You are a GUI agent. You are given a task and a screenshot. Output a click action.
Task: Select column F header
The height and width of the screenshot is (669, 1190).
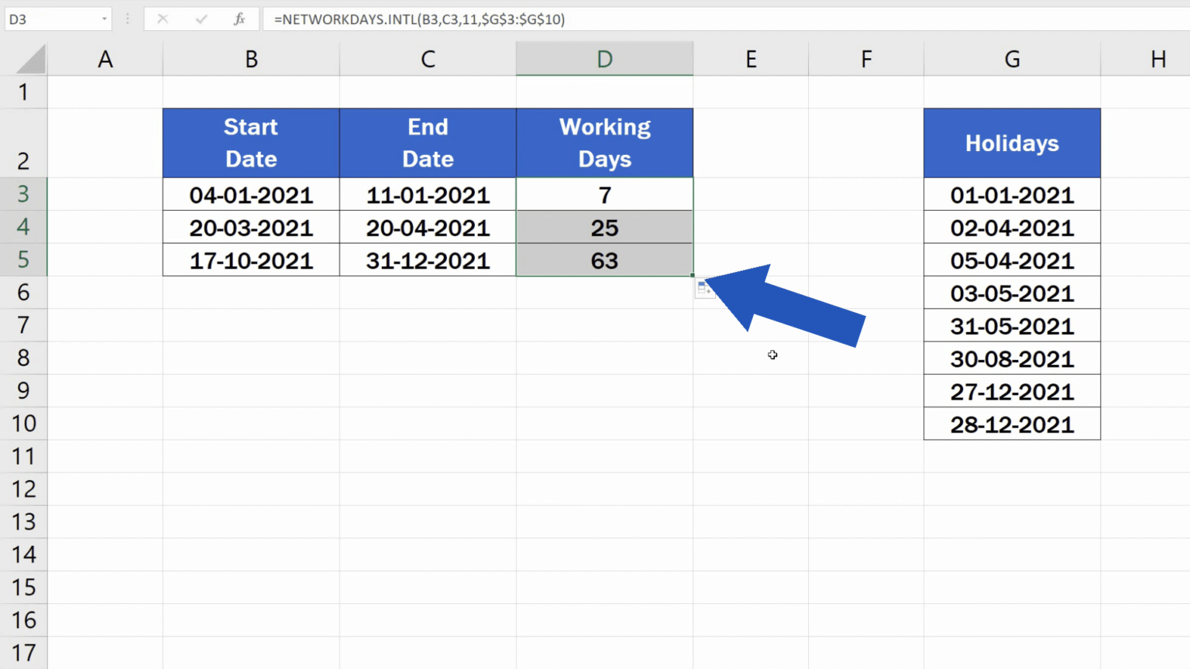866,59
